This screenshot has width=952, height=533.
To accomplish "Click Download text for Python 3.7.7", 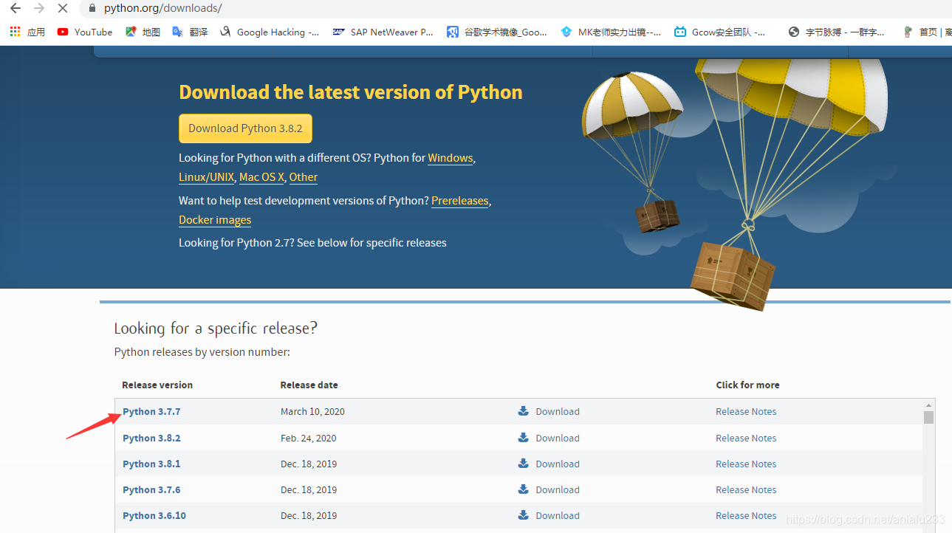I will 558,411.
